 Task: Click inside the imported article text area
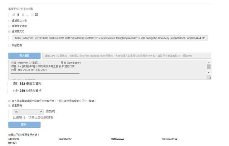pos(107,69)
